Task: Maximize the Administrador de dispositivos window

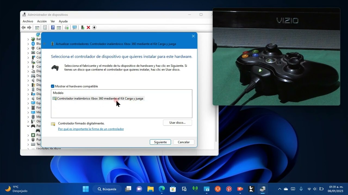Action: click(201, 15)
